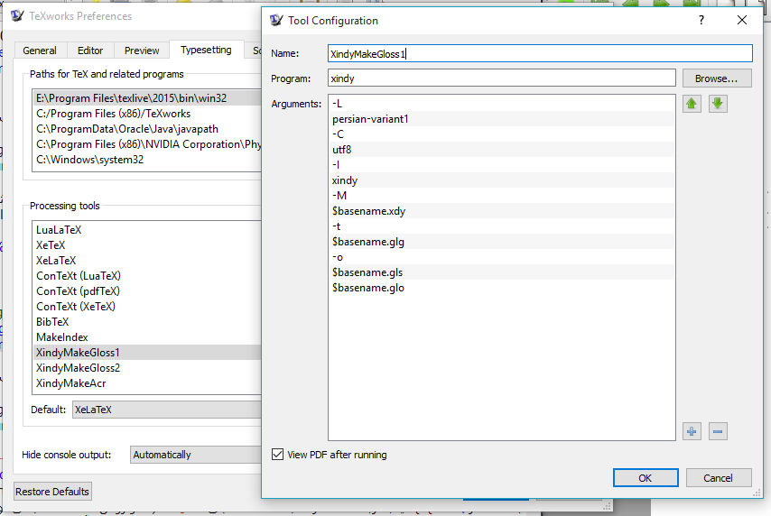Click in the Name text field
The height and width of the screenshot is (516, 771).
tap(539, 54)
